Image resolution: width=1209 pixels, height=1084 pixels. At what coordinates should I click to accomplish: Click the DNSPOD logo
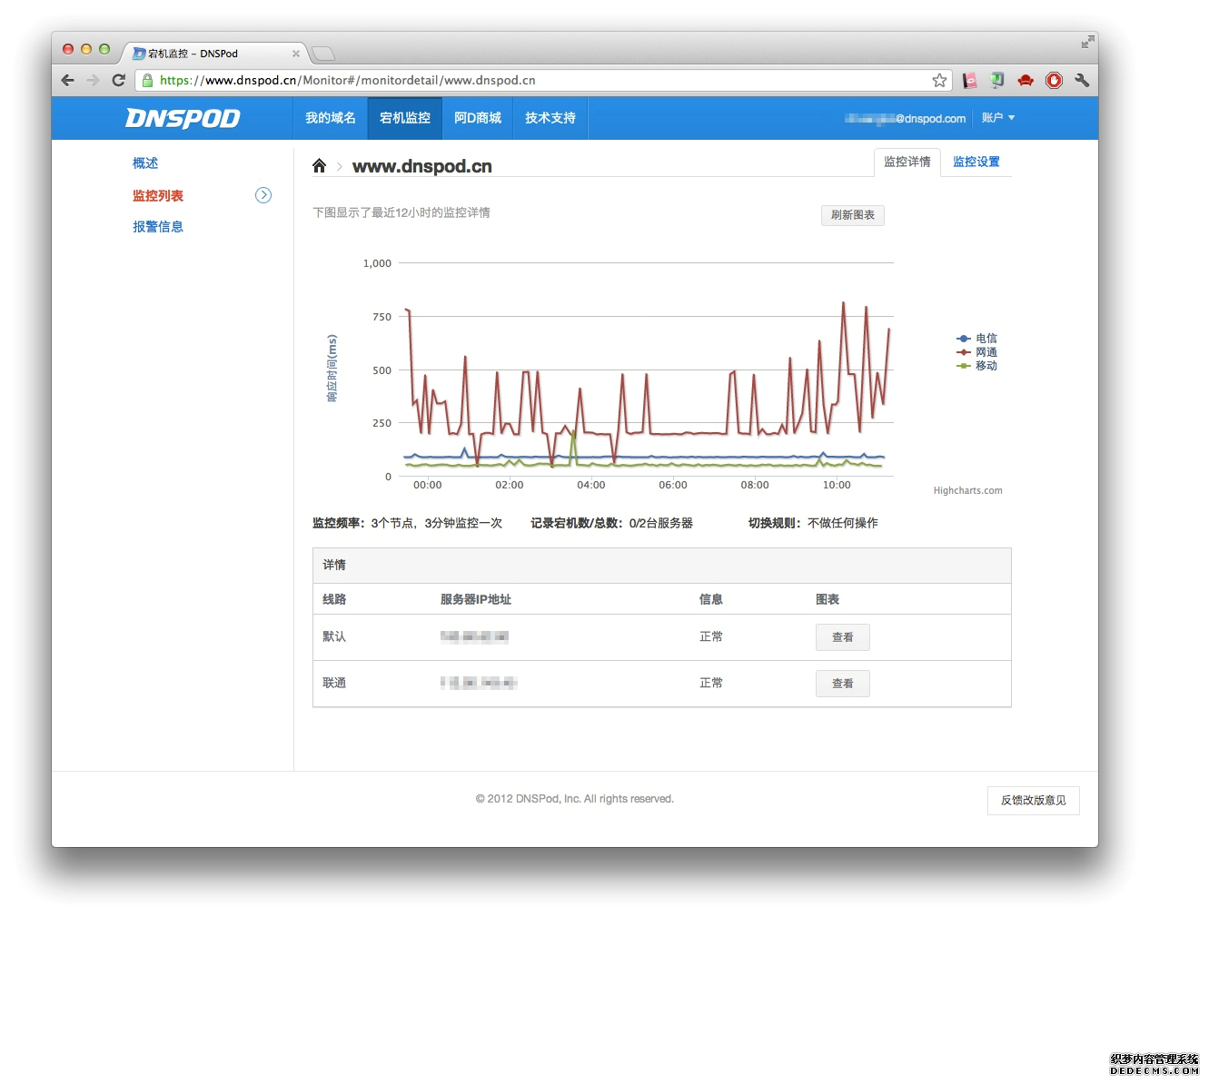pyautogui.click(x=183, y=119)
